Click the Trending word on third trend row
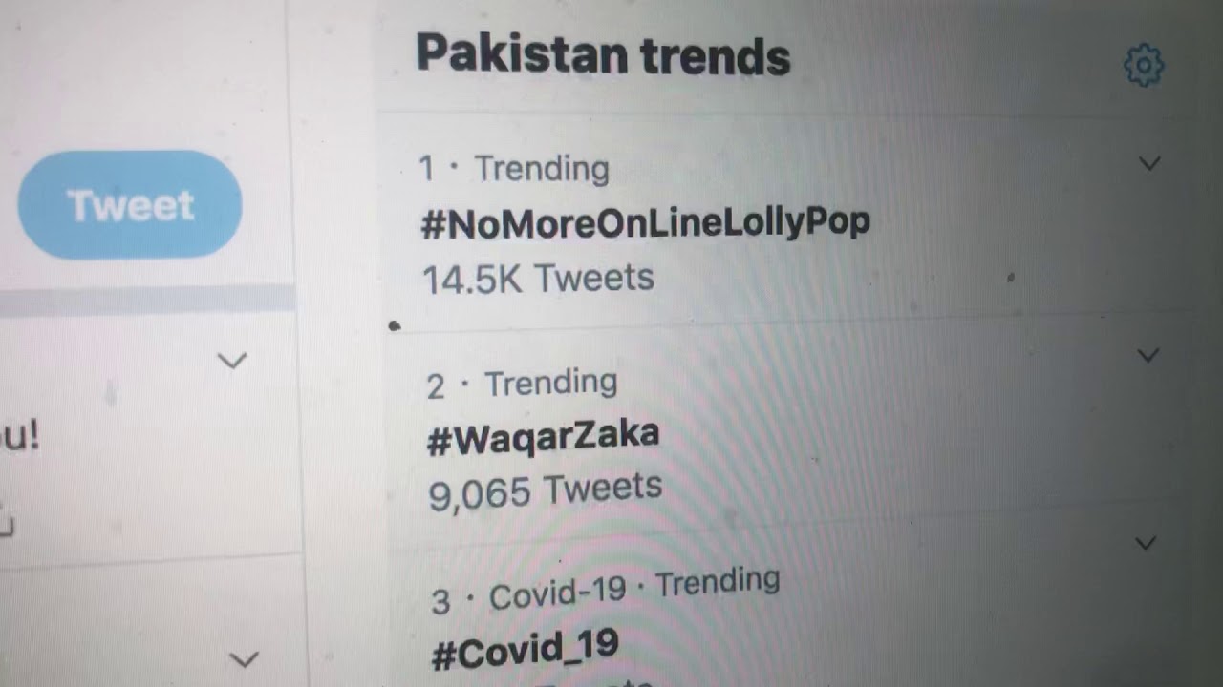Image resolution: width=1223 pixels, height=687 pixels. [x=718, y=582]
